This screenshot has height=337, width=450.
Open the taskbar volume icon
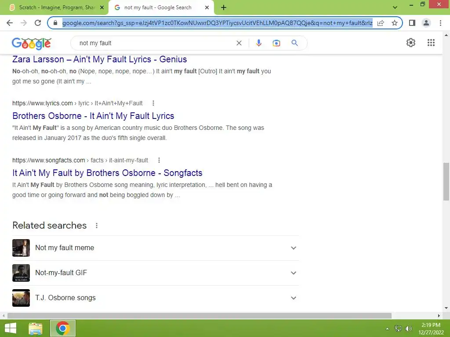(409, 329)
